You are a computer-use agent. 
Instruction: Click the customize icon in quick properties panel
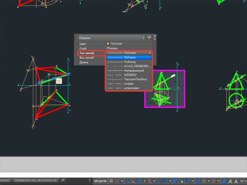coord(149,37)
